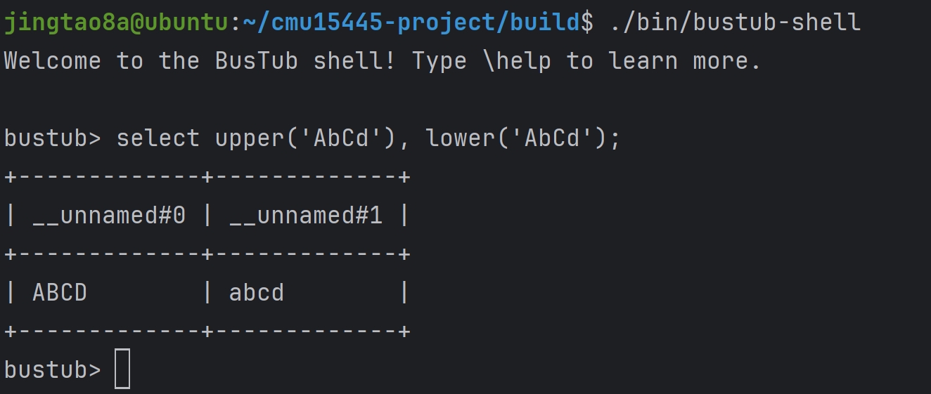Click the ./bin/bustub-shell command text
Image resolution: width=931 pixels, height=394 pixels.
coord(735,22)
